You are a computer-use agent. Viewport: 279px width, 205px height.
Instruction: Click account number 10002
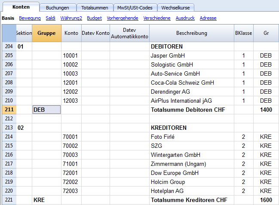pos(71,64)
